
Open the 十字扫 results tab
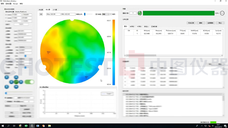(139, 27)
